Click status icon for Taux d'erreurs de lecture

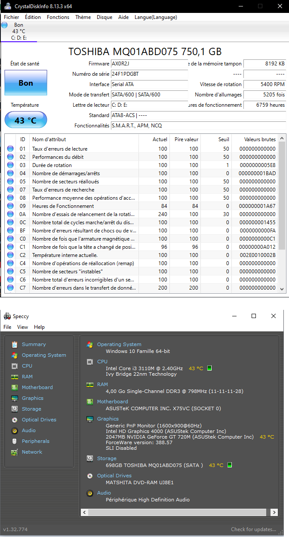11,149
